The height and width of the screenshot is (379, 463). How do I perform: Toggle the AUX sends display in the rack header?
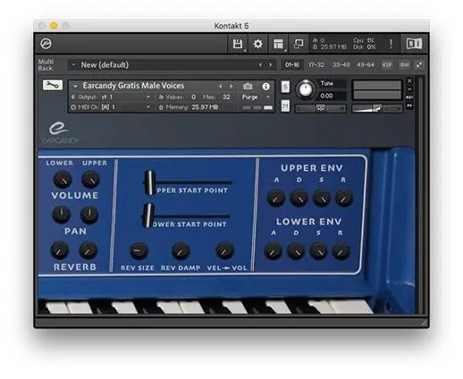(404, 64)
